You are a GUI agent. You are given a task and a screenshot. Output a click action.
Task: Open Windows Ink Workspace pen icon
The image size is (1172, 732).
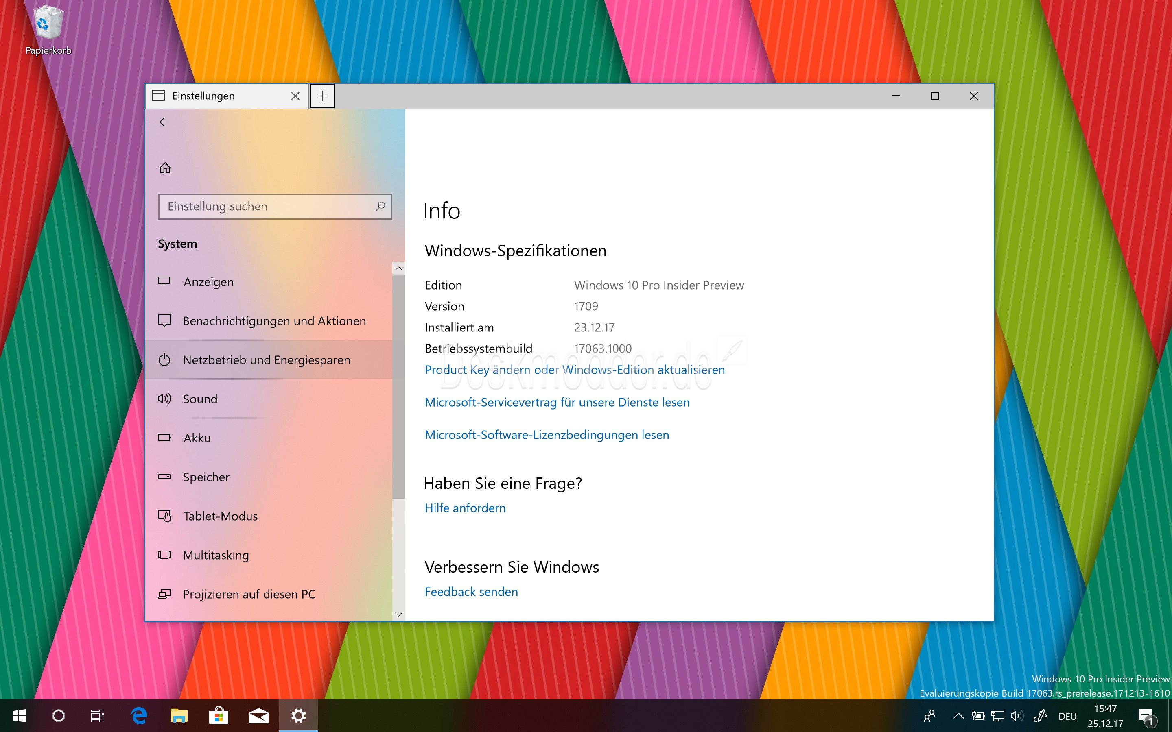point(1040,716)
